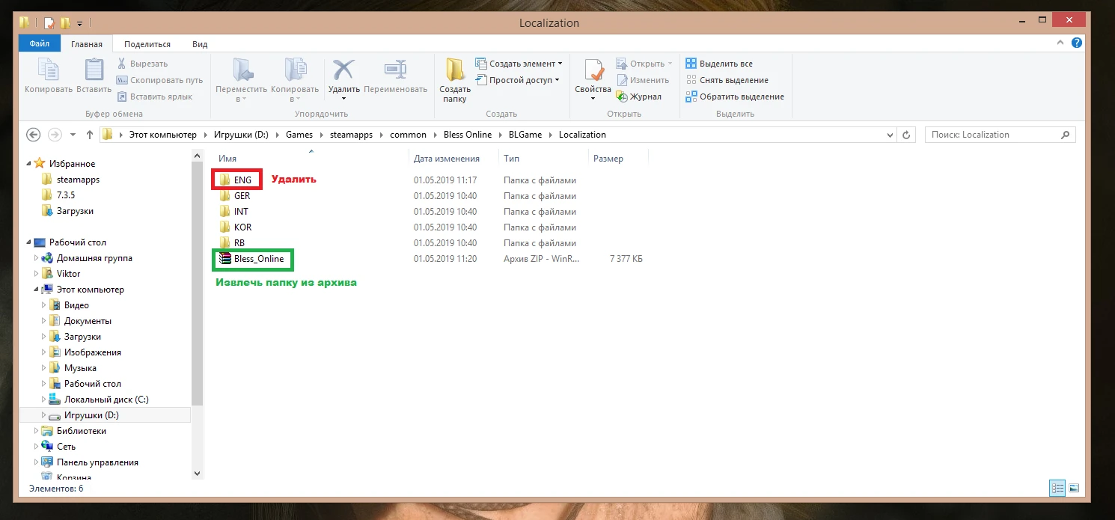Screen dimensions: 1115x520
Task: Click the Копировать icon in the ribbon
Action: click(48, 70)
